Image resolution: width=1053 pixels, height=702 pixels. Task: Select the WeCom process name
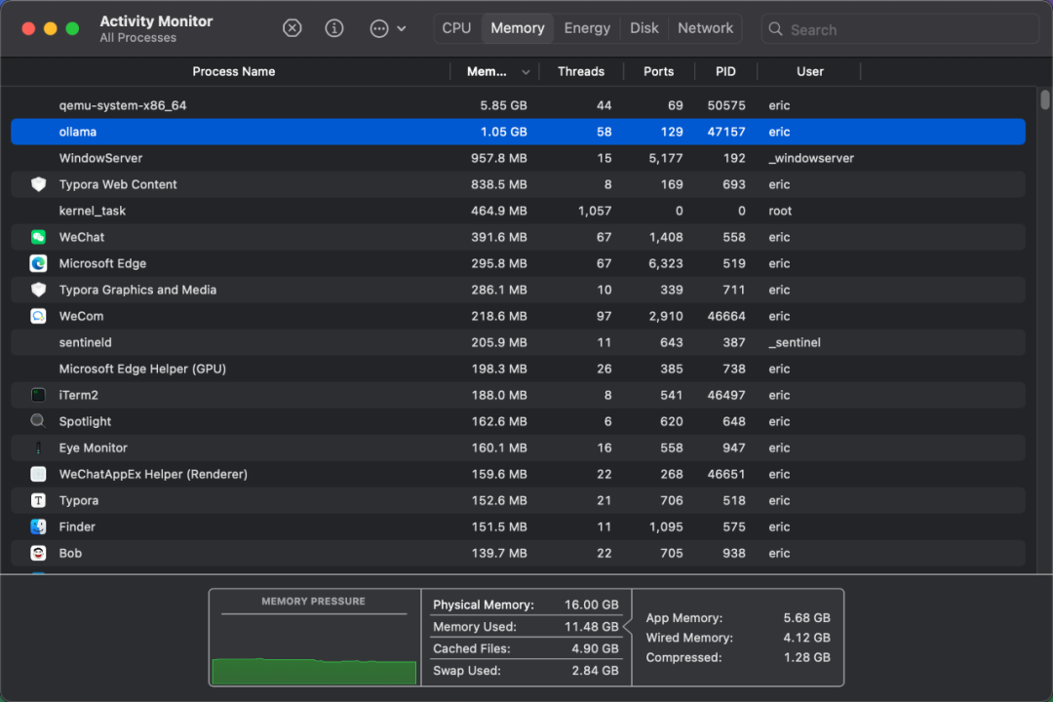click(x=81, y=316)
